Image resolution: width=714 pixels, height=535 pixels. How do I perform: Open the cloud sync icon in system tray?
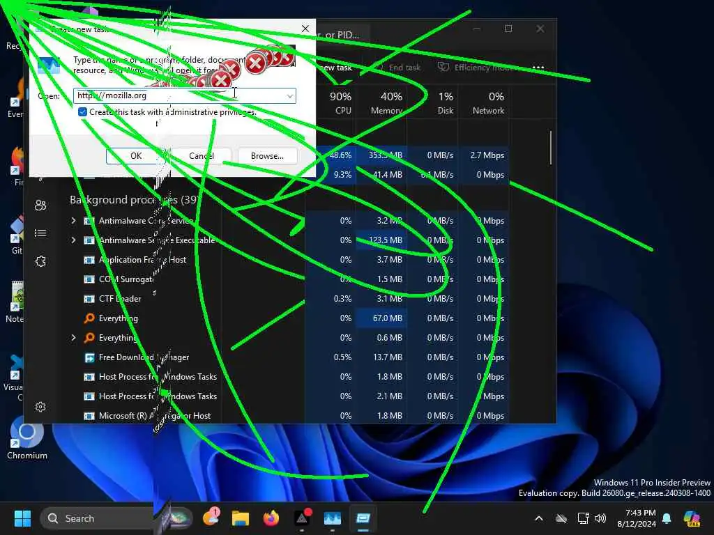561,518
